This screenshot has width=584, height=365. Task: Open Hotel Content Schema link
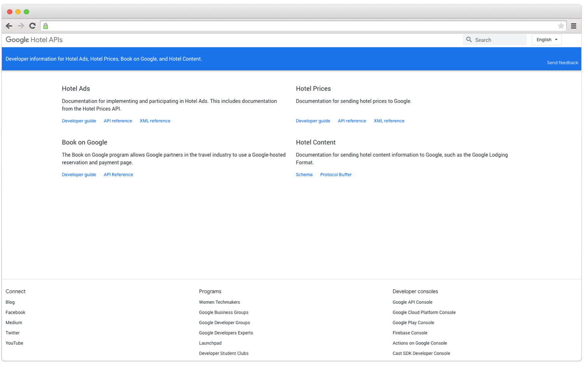click(304, 174)
